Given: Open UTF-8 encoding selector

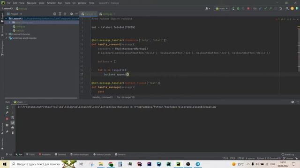Looking at the screenshot, I should click(x=240, y=158).
